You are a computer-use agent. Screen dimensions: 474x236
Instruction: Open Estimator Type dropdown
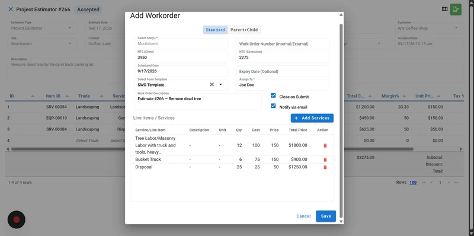click(x=42, y=28)
